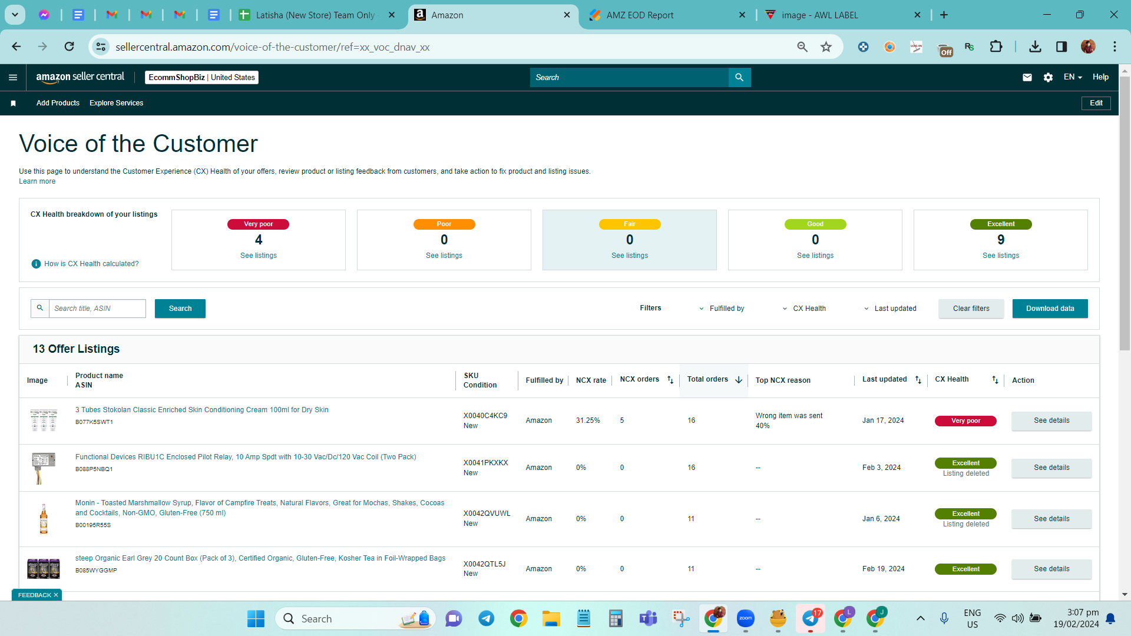Click the Seller Central top search field
This screenshot has height=636, width=1131.
[x=629, y=77]
